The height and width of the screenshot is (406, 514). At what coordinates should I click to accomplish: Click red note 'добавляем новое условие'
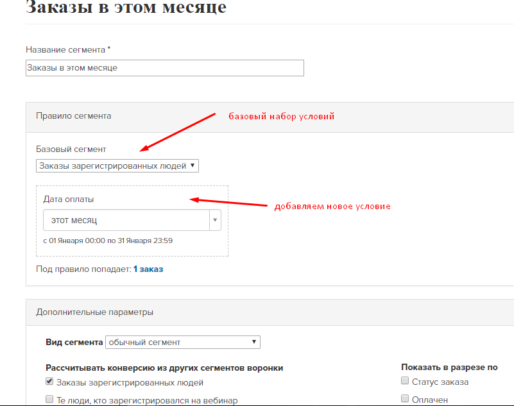332,206
